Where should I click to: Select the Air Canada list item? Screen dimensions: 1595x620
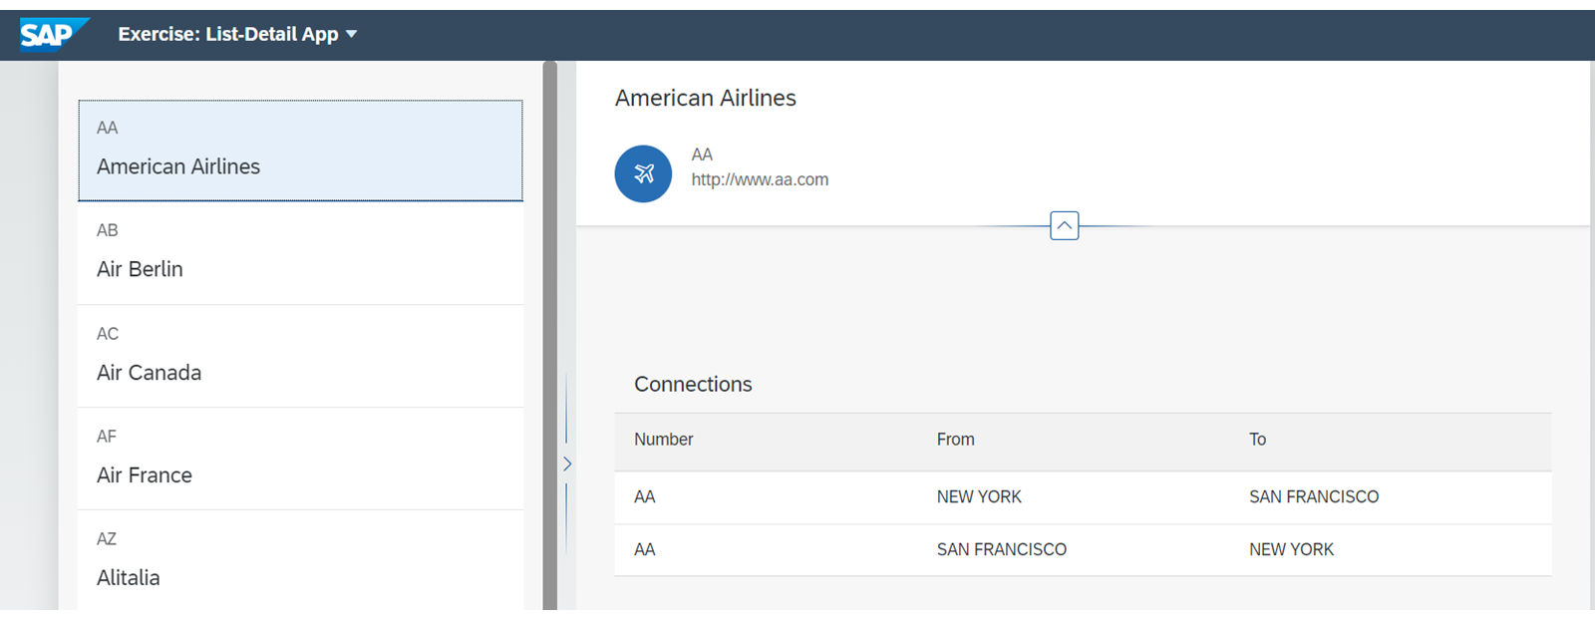coord(300,356)
